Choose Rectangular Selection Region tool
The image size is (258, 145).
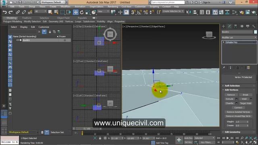coord(62,12)
